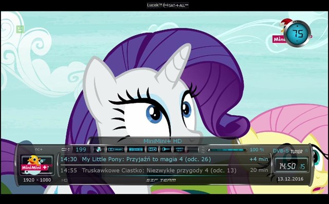The height and width of the screenshot is (204, 329).
Task: Click the disc icon next to channel number
Action: pyautogui.click(x=98, y=150)
